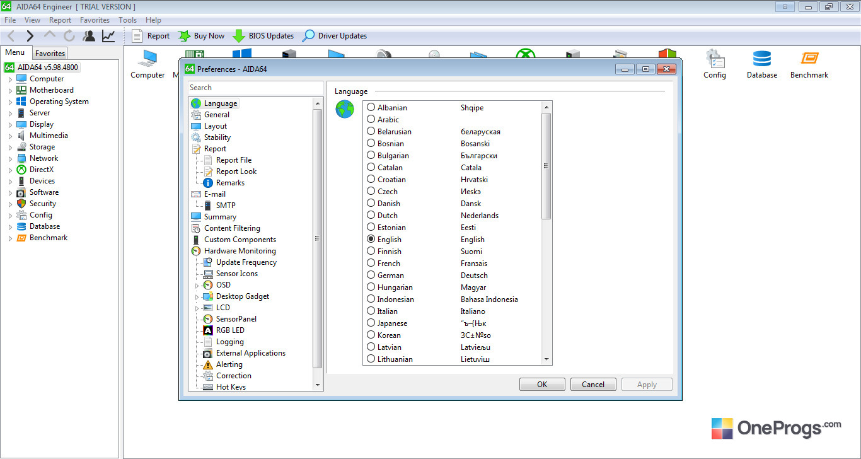The height and width of the screenshot is (459, 861).
Task: Select Layout in the Preferences tree
Action: point(215,126)
